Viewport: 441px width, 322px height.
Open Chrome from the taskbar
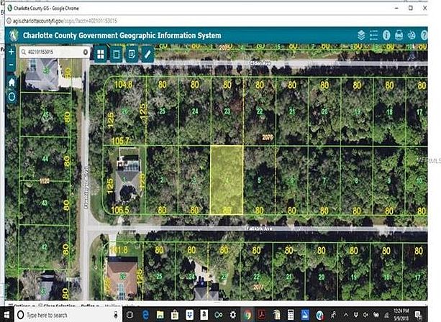click(247, 315)
